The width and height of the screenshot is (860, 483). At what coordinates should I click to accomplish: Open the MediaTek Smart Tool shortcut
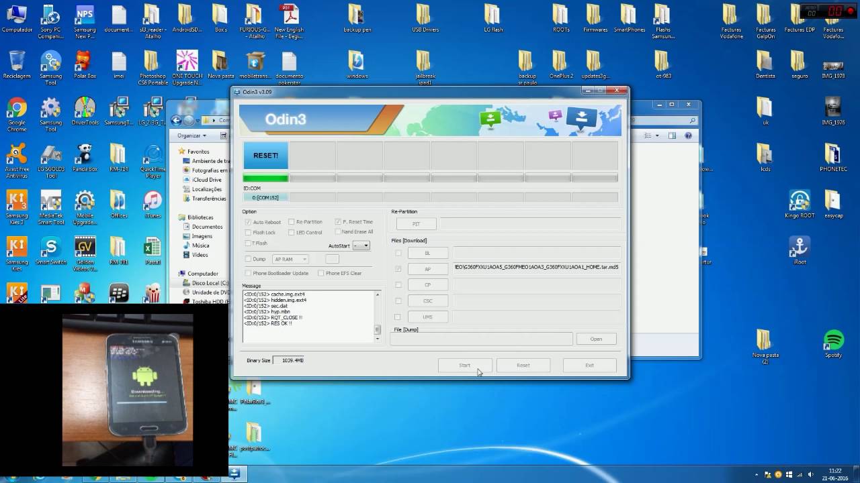coord(51,208)
